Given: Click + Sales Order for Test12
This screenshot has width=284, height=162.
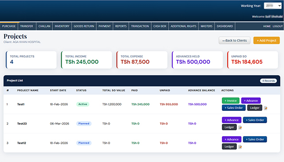Looking at the screenshot, I should click(x=255, y=139).
